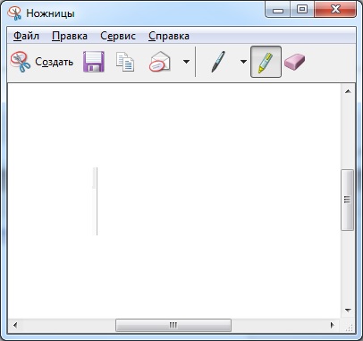Click the horizontal scrollbar thumb
Viewport: 363px width, 341px height.
(173, 325)
